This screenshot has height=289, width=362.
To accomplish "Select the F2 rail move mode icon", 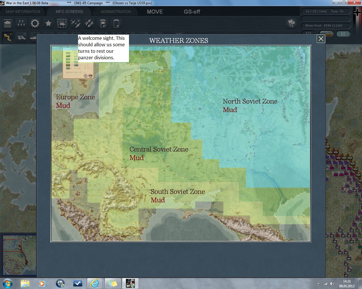I will (21, 37).
